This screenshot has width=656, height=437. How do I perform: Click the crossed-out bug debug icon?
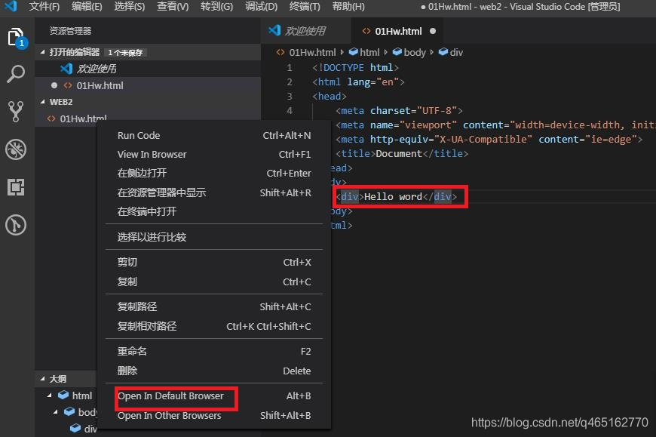17,149
